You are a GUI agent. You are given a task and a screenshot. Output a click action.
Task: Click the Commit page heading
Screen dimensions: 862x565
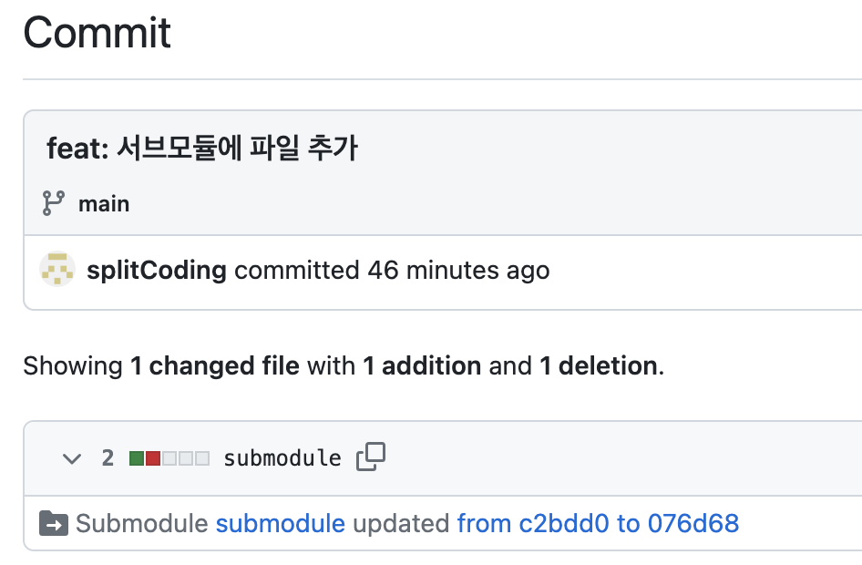tap(97, 34)
